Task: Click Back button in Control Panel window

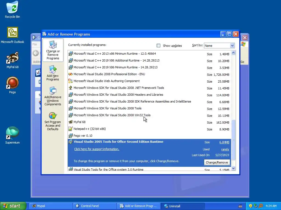Action: (x=36, y=53)
